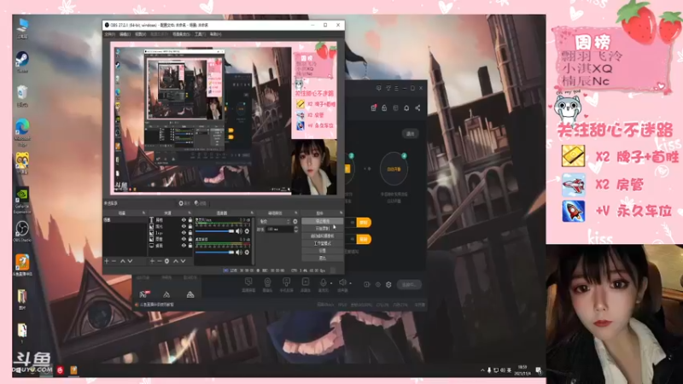The height and width of the screenshot is (384, 683).
Task: Open the Steam desktop shortcut
Action: click(22, 61)
